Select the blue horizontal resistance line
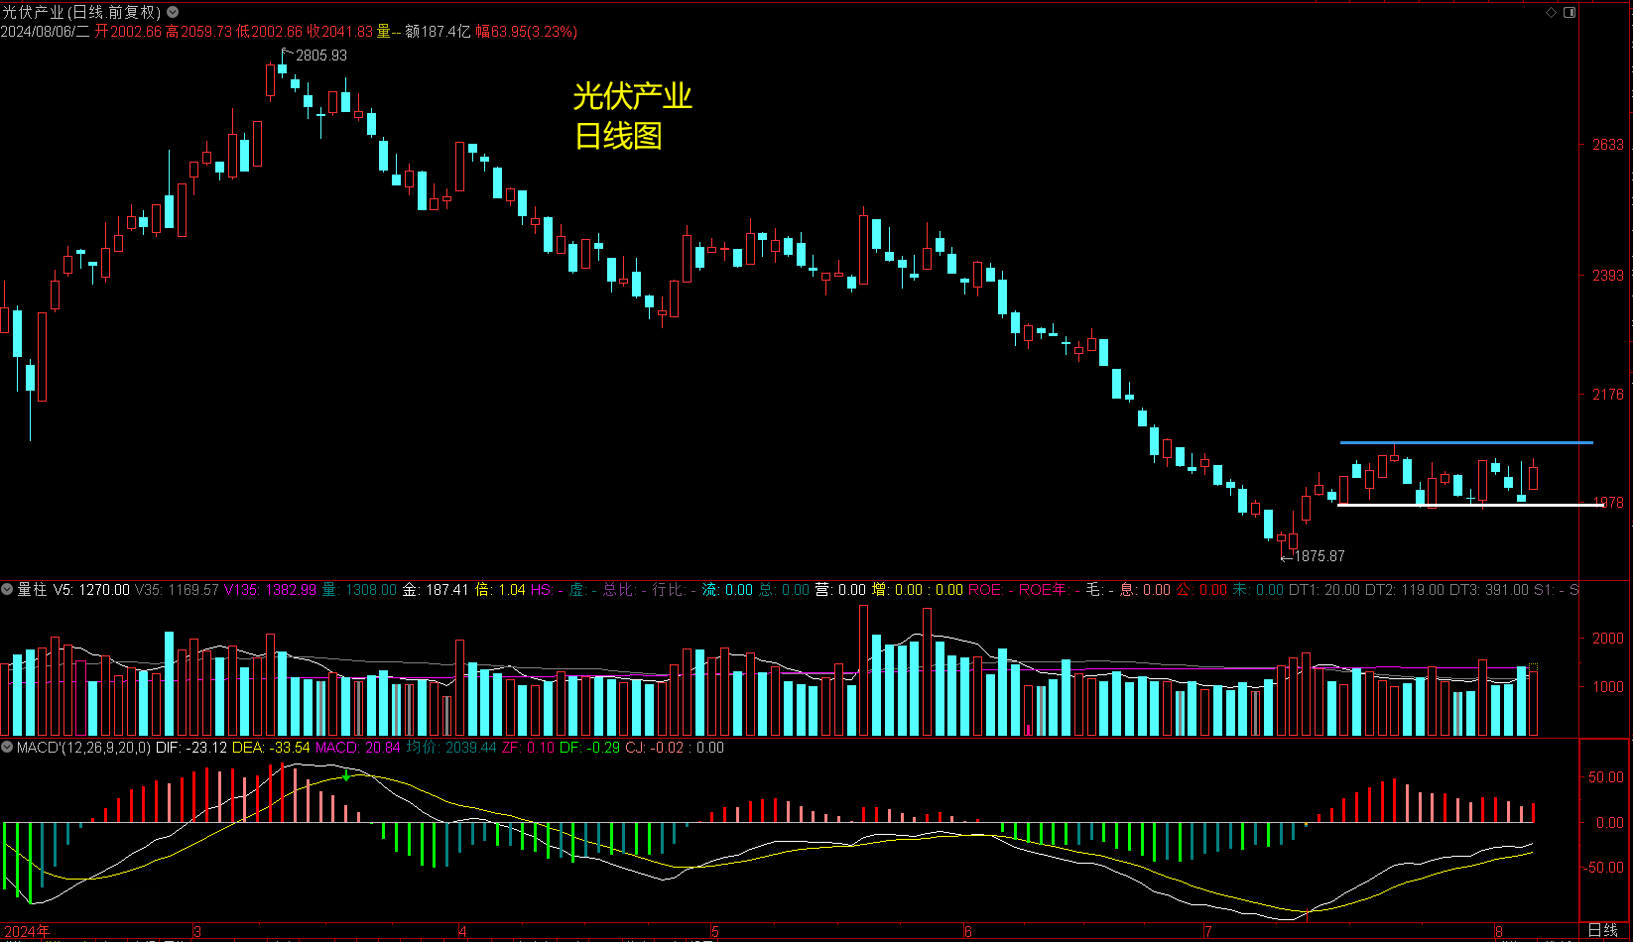Screen dimensions: 1633x942 1466,442
